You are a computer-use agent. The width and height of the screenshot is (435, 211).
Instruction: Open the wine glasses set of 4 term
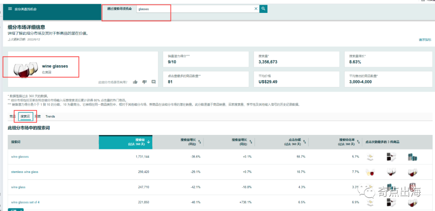click(25, 202)
